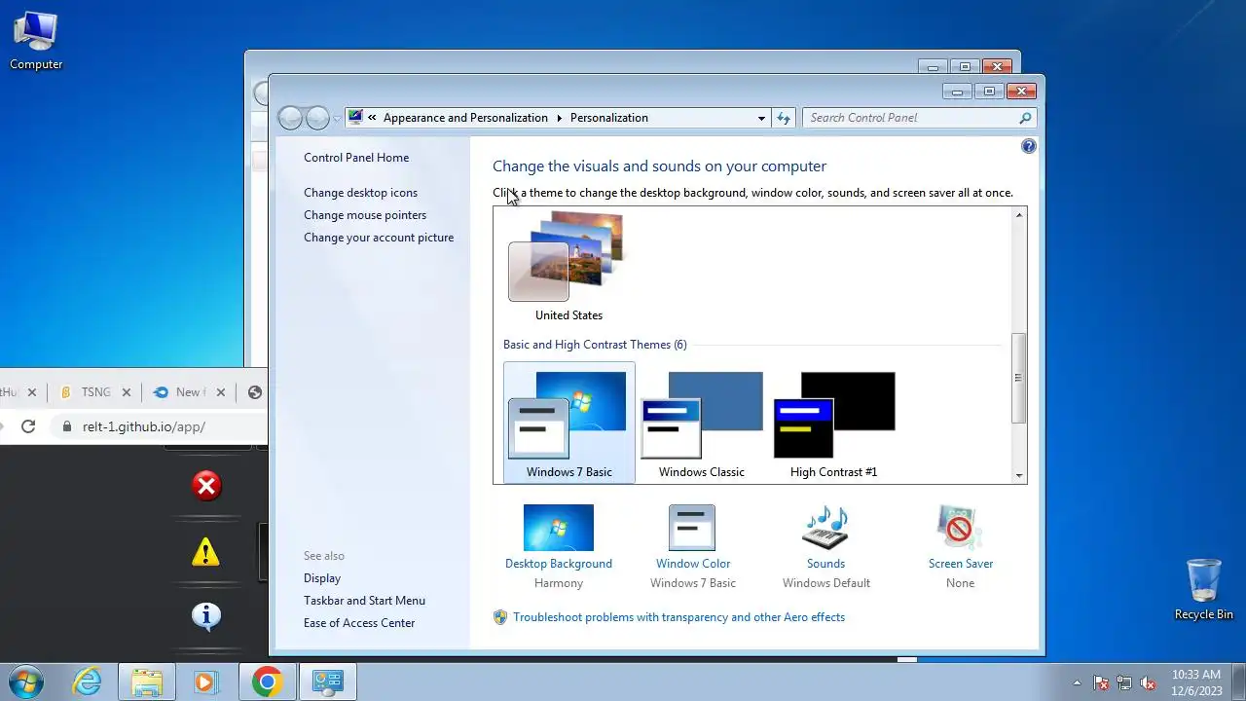Click the theme list scroll down arrow
This screenshot has height=701, width=1246.
pyautogui.click(x=1019, y=475)
